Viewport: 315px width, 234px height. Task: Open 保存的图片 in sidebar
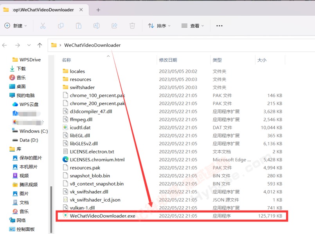coord(27,158)
